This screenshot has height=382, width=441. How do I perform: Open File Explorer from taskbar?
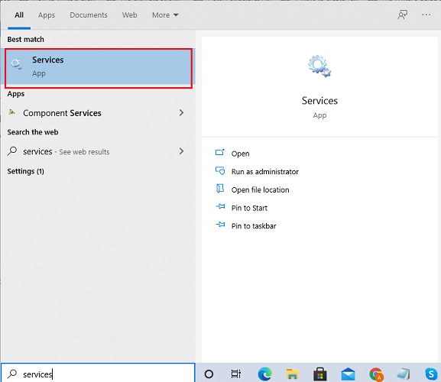pyautogui.click(x=292, y=374)
